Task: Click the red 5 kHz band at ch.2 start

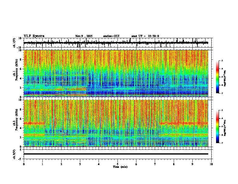Action: click(34, 123)
